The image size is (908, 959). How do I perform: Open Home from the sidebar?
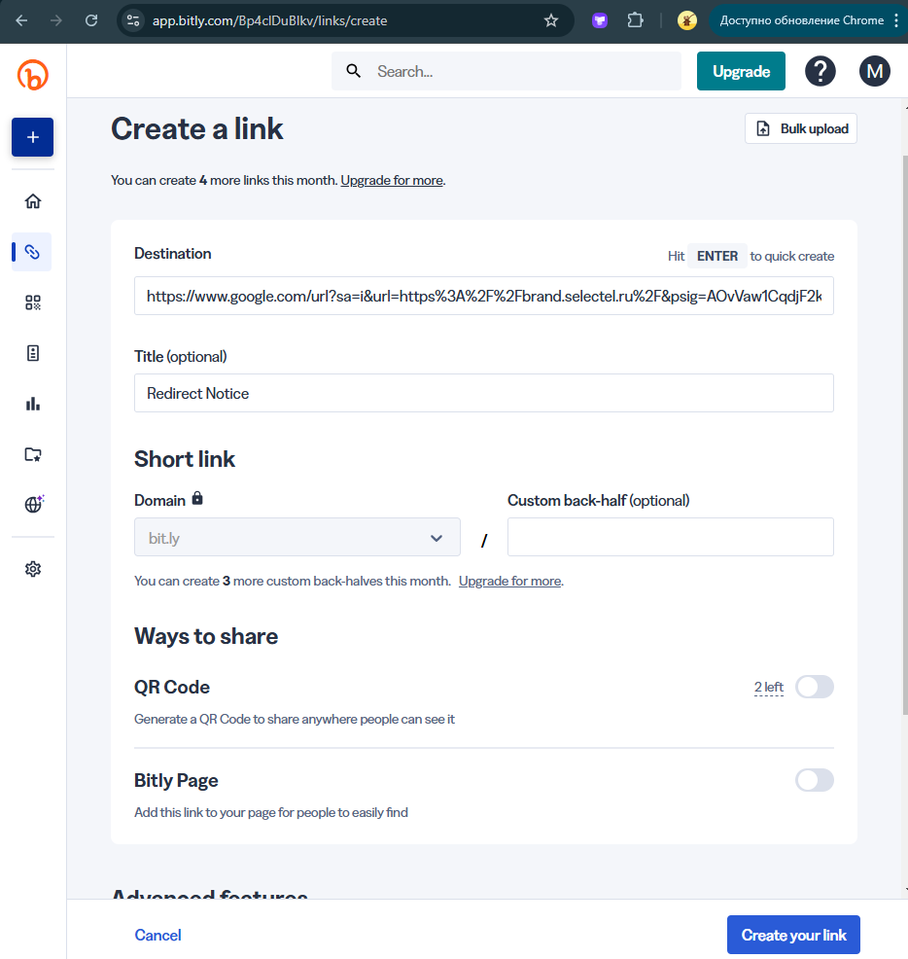(33, 201)
